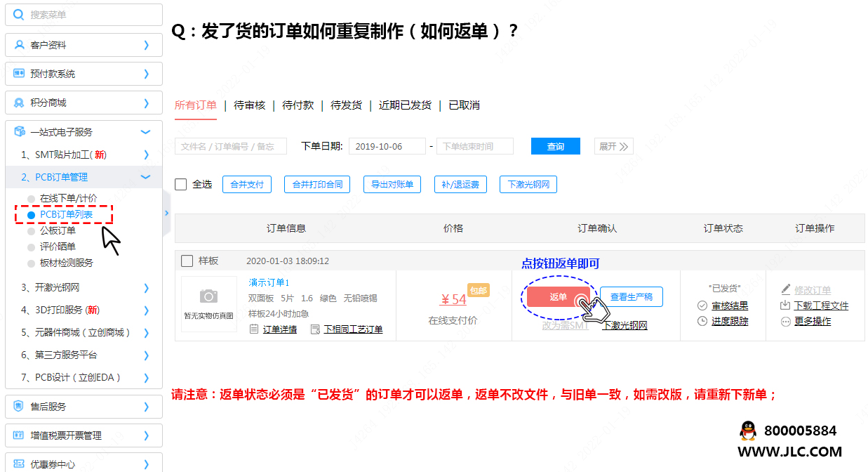Click the after-sales service (售后服务) icon
The width and height of the screenshot is (868, 472).
[19, 407]
